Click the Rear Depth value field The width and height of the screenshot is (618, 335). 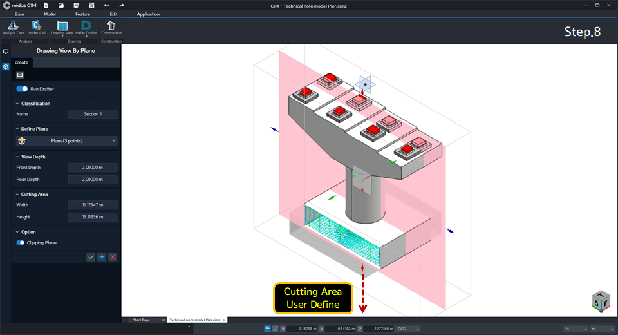pyautogui.click(x=93, y=180)
